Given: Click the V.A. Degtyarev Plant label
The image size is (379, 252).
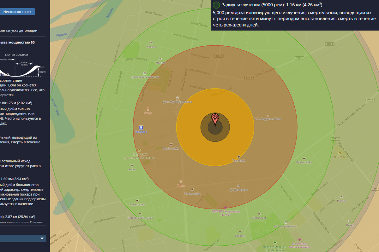Looking at the screenshot, I should tap(268, 119).
